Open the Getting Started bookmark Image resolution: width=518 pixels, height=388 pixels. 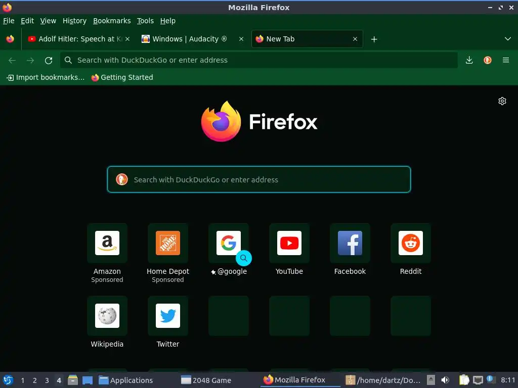[x=122, y=77]
